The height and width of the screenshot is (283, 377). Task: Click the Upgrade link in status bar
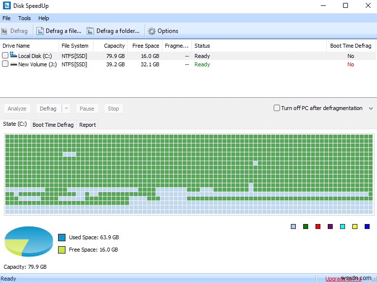[x=344, y=279]
